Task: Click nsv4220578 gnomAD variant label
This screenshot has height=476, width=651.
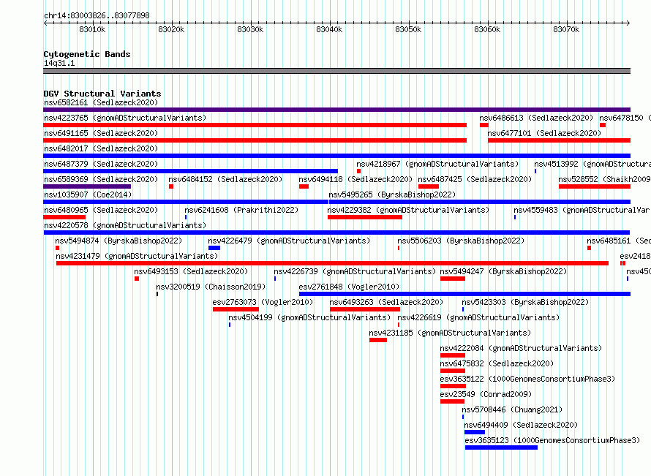Action: click(x=125, y=225)
